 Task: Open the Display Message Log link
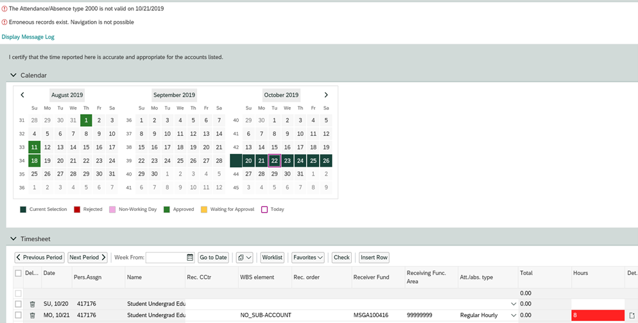pyautogui.click(x=28, y=37)
